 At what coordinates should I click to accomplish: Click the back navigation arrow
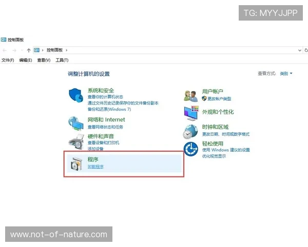(5, 50)
